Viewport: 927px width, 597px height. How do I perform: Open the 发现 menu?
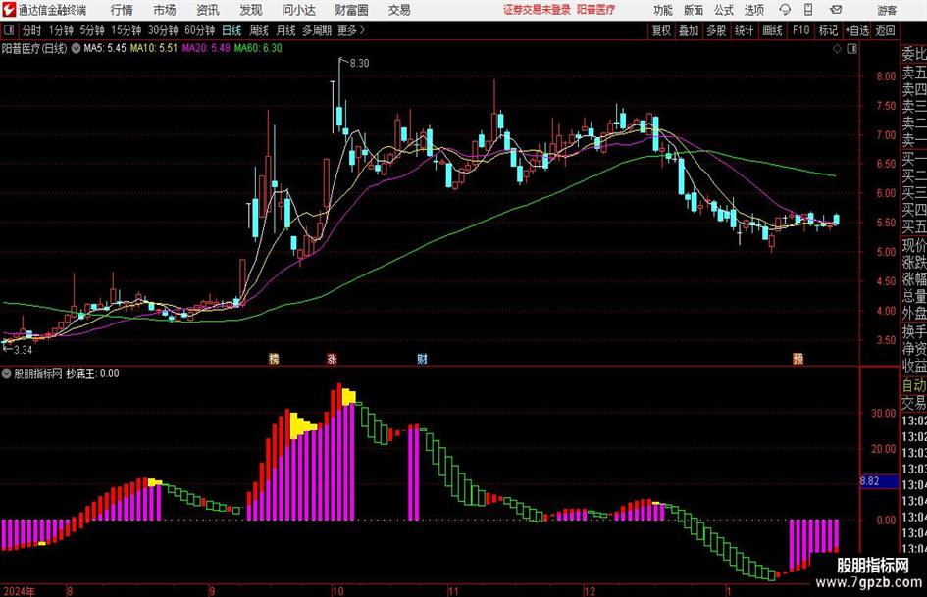pyautogui.click(x=251, y=10)
